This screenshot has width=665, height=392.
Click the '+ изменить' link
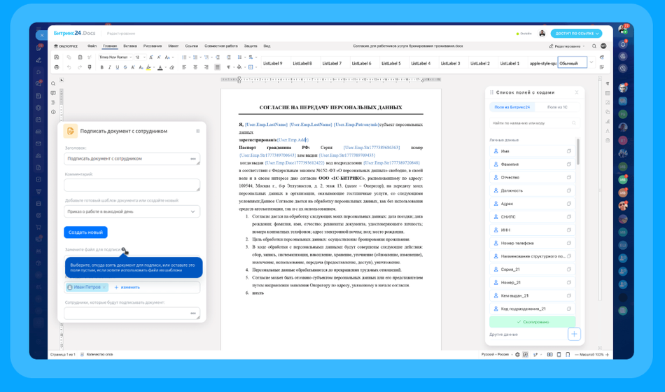click(127, 287)
